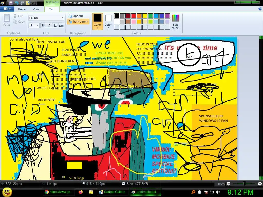Click the 100% zoom level text
The height and width of the screenshot is (197, 263).
pos(221,184)
